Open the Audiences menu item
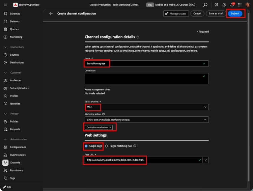Image resolution: width=253 pixels, height=191 pixels. click(x=16, y=80)
